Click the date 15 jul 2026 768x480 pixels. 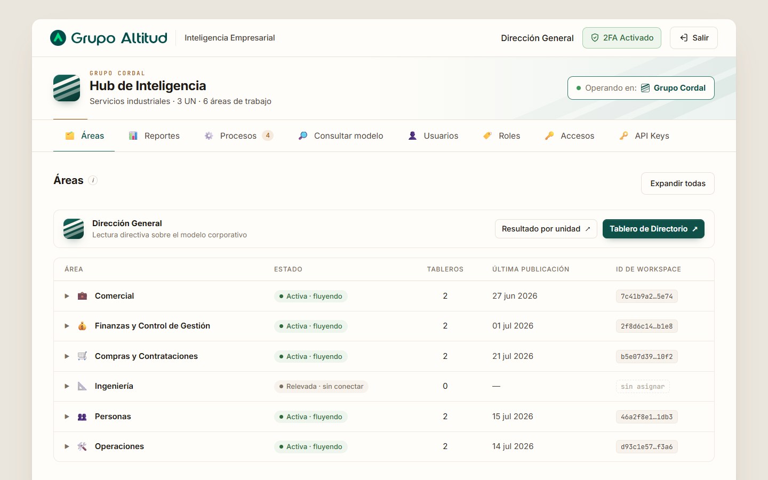(x=513, y=417)
